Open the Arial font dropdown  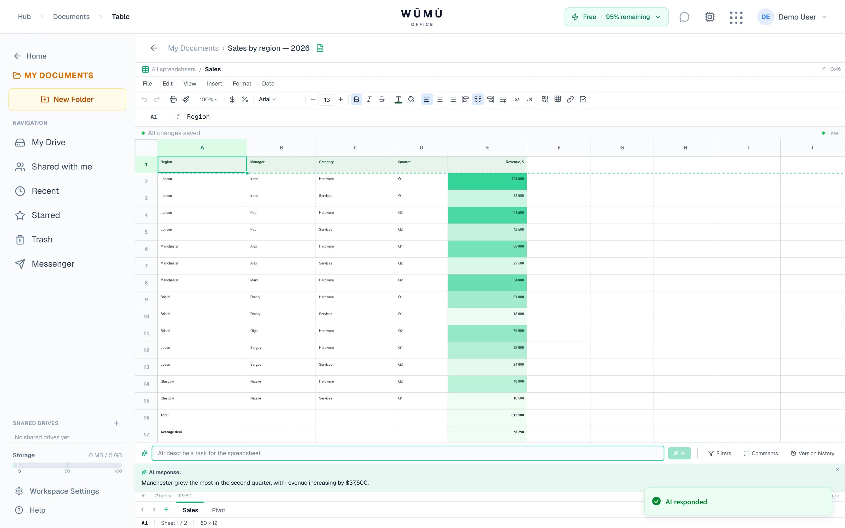click(267, 100)
